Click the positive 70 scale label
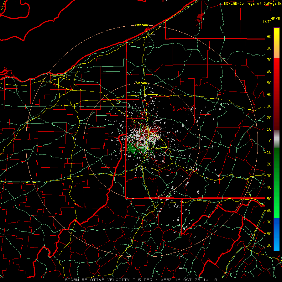Screen dimensions: 282x282 [269, 60]
